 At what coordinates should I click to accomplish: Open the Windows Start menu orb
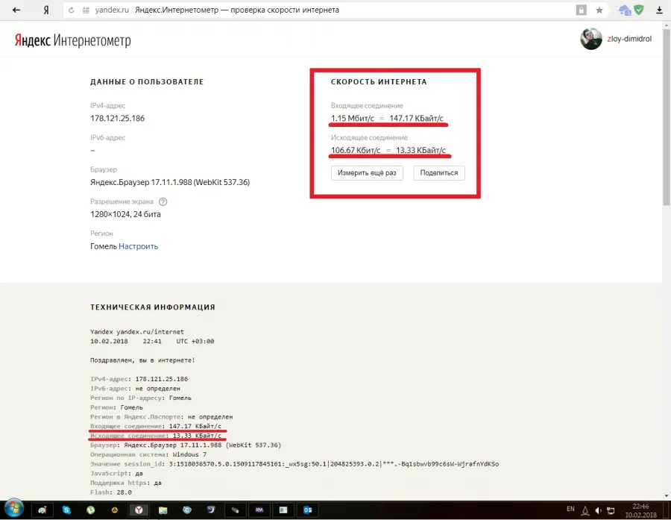[x=13, y=510]
